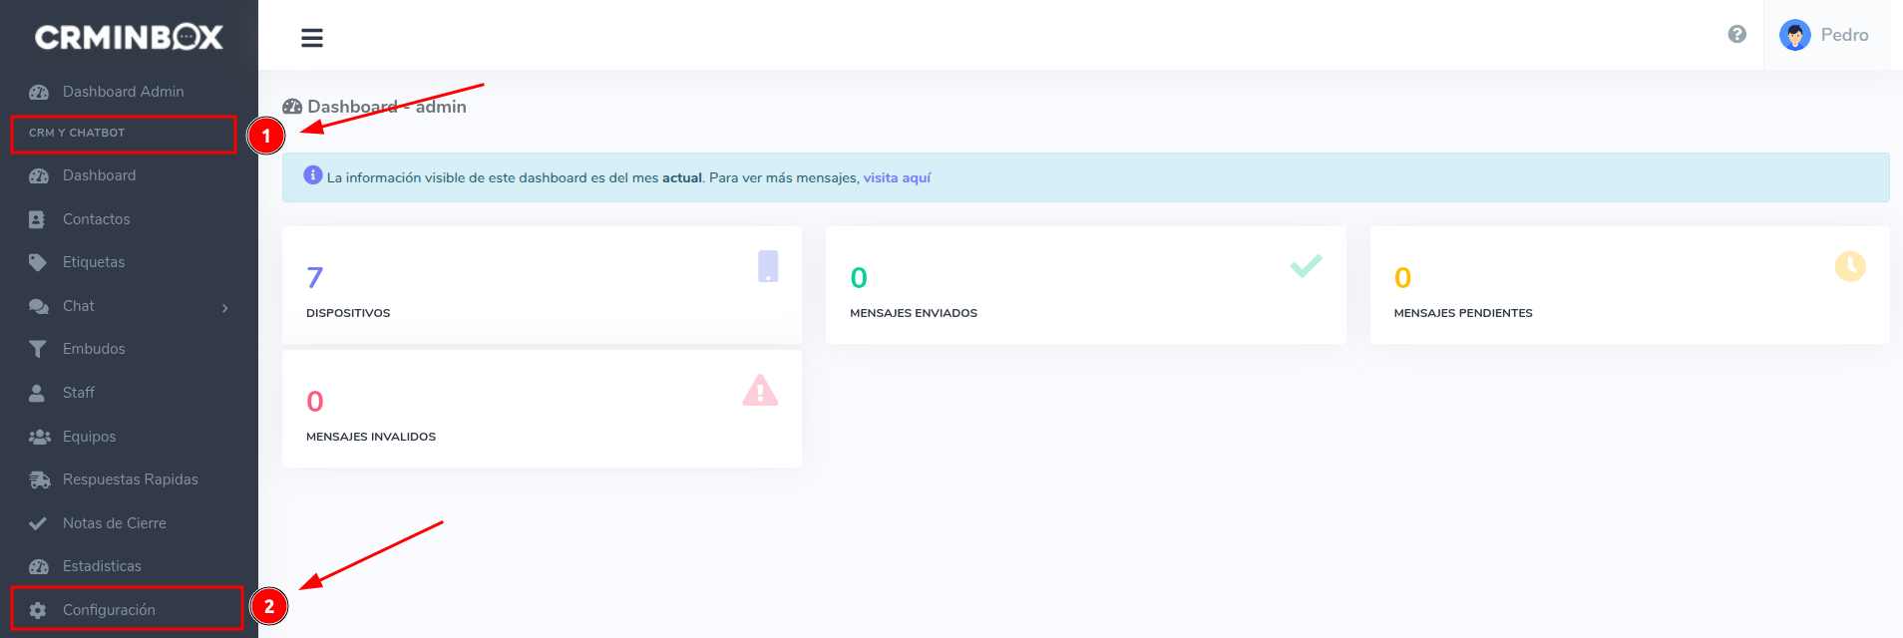This screenshot has height=638, width=1903.
Task: Follow the "visita aquí" link
Action: pyautogui.click(x=896, y=177)
